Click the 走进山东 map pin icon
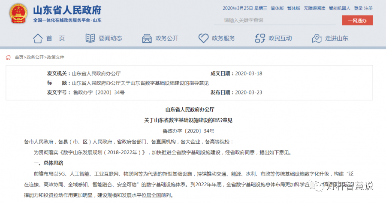 [x=317, y=38]
